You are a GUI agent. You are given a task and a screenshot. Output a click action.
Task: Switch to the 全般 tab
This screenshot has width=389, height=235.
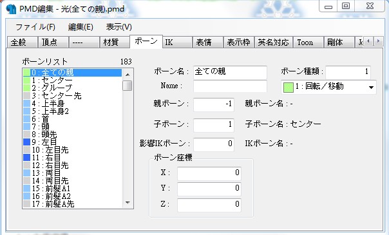pos(23,42)
